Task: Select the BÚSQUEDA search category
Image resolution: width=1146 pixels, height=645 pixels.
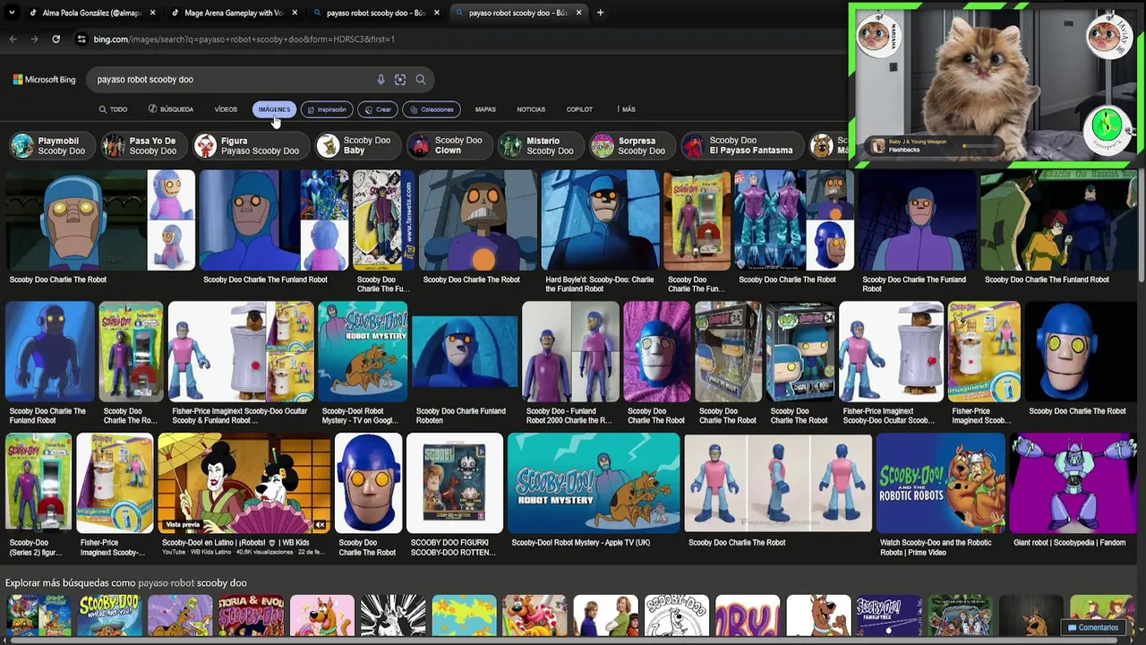Action: pyautogui.click(x=170, y=109)
